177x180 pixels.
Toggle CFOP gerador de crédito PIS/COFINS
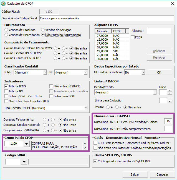click(96, 161)
